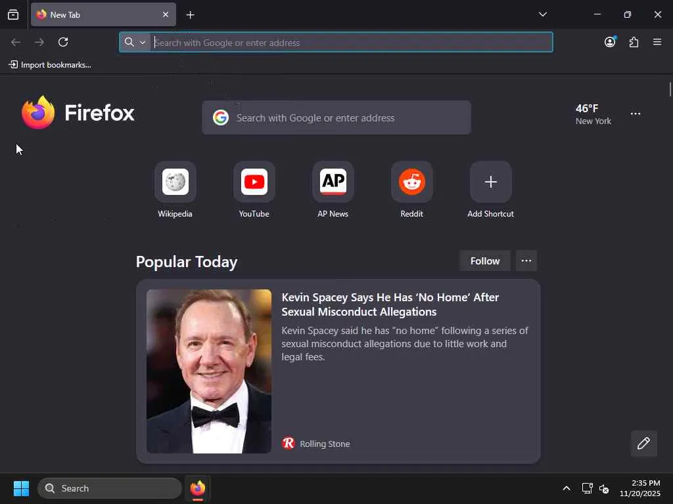Open the application hamburger menu

657,42
